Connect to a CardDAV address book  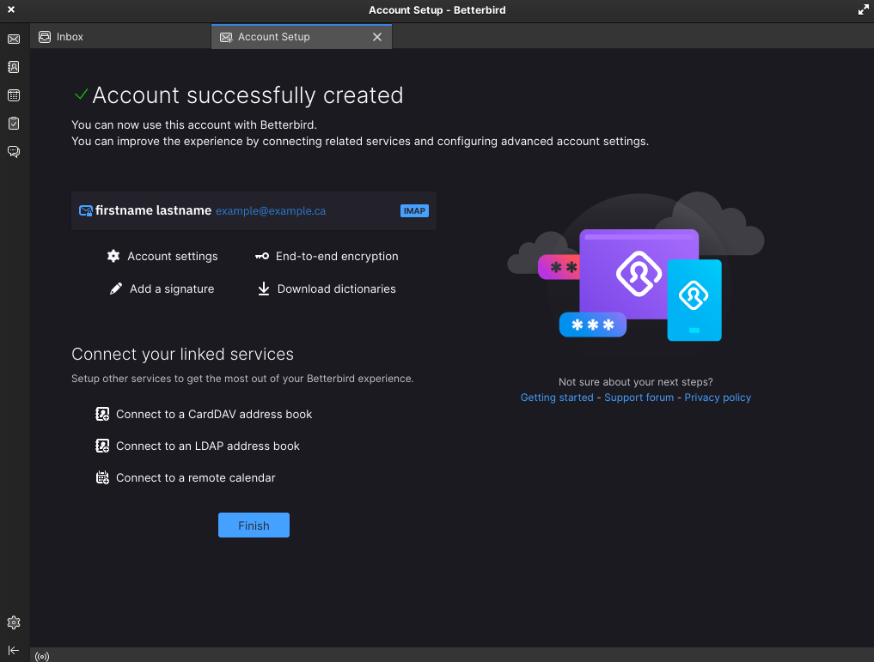(204, 414)
